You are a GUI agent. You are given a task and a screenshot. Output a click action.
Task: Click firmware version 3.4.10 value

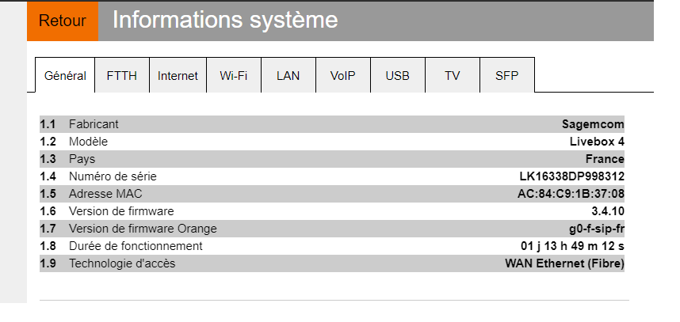608,211
